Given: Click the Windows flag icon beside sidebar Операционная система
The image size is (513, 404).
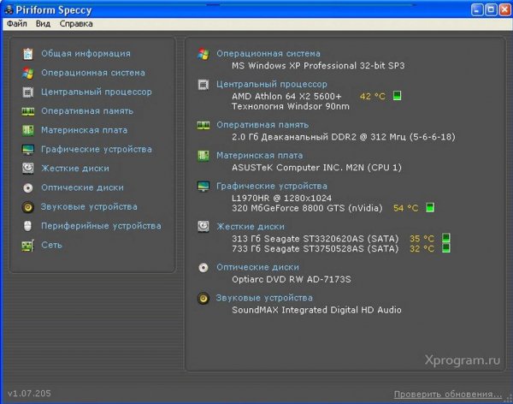Looking at the screenshot, I should pyautogui.click(x=28, y=73).
